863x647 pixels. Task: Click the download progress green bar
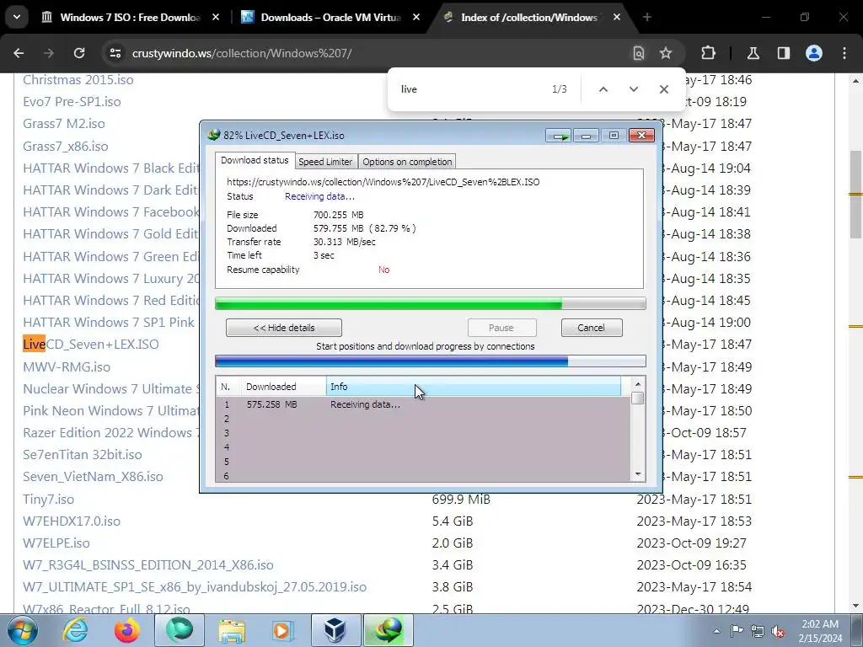[430, 303]
